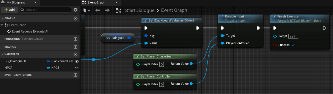Edit Get Player Controller Player Index field
Image resolution: width=333 pixels, height=94 pixels.
(162, 84)
